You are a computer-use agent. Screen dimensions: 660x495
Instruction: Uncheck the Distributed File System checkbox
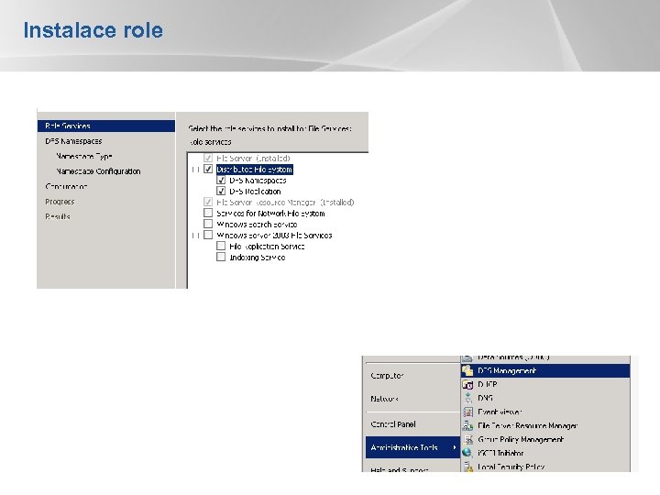208,170
